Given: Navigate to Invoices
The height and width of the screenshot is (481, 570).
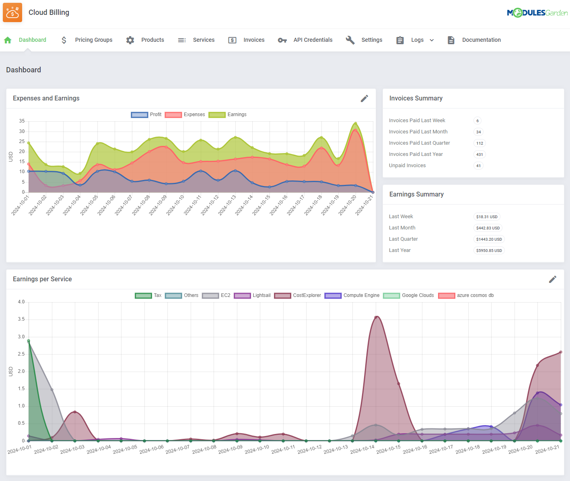Looking at the screenshot, I should [x=254, y=40].
